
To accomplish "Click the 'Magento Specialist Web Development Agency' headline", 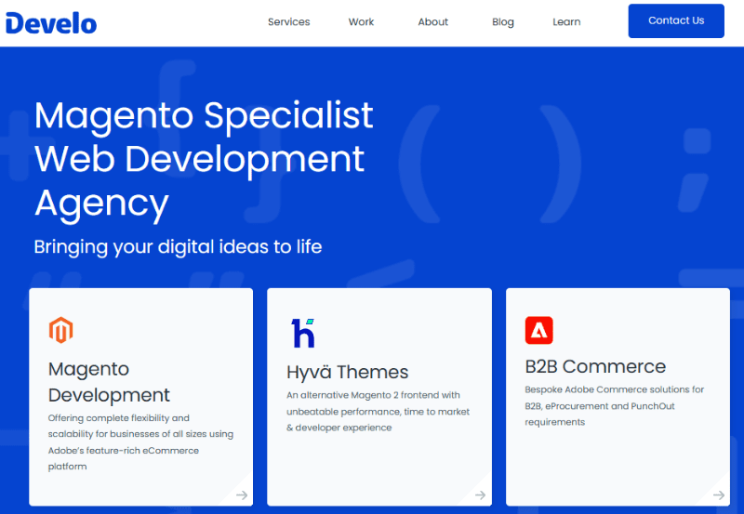I will point(204,160).
